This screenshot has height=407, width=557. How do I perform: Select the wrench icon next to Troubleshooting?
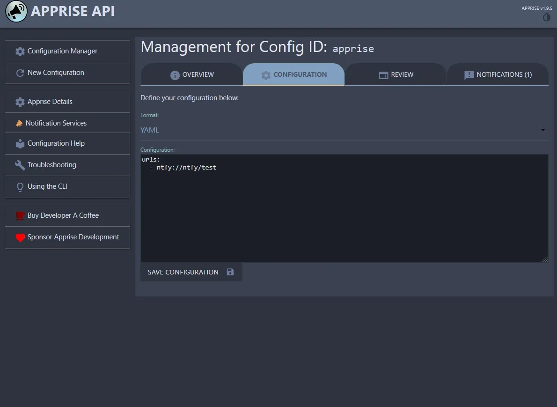[x=20, y=165]
